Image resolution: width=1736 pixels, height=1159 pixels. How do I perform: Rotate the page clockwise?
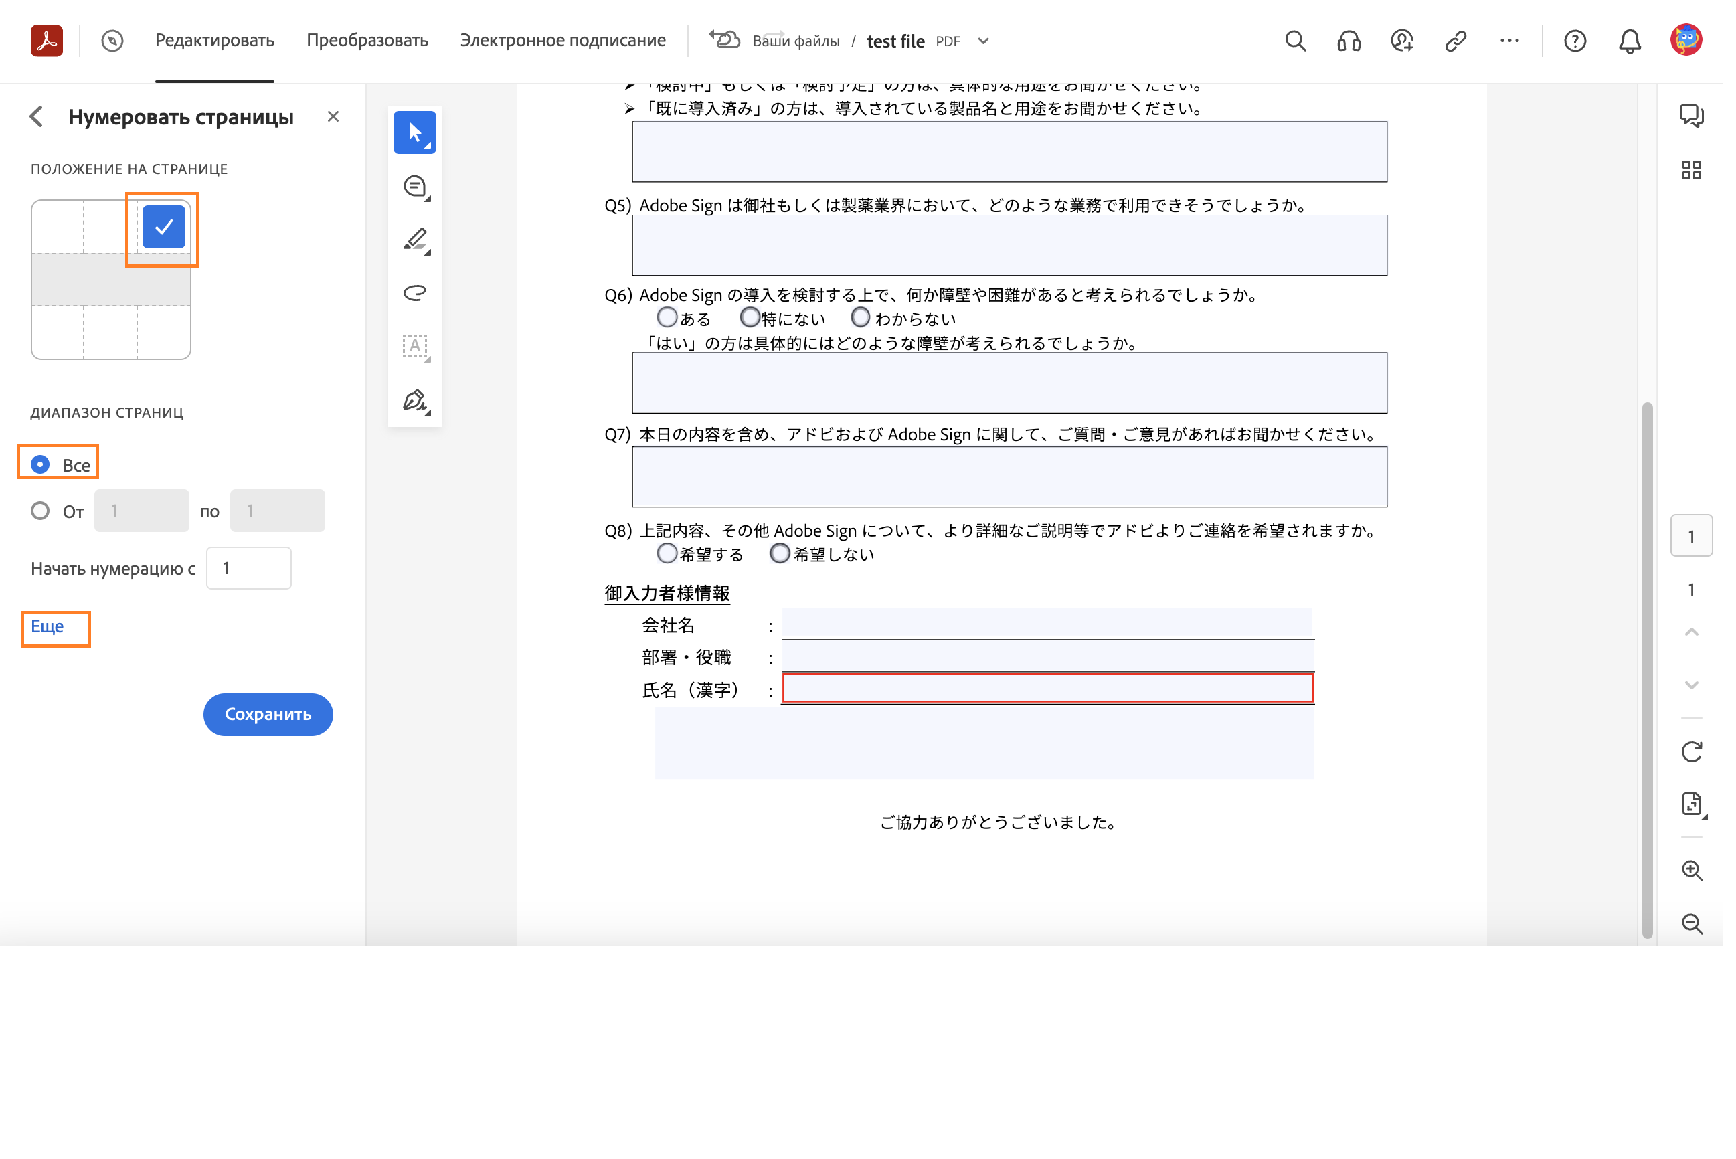pos(1692,751)
